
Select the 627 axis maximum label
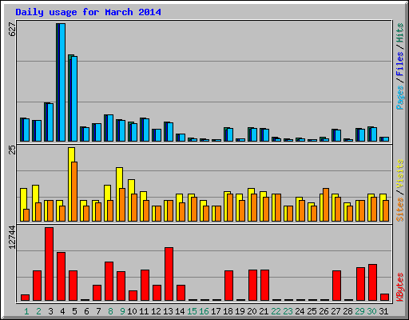12,30
